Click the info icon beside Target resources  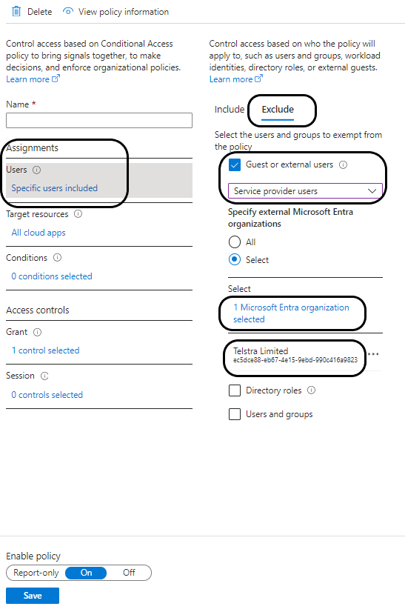[x=78, y=214]
